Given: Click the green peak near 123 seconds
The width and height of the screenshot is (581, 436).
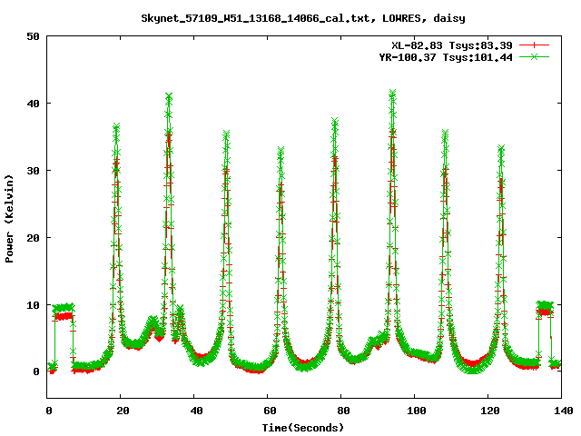Looking at the screenshot, I should coord(501,149).
